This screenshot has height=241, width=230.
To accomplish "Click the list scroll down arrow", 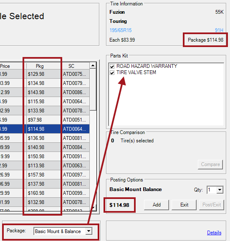I will 93,208.
